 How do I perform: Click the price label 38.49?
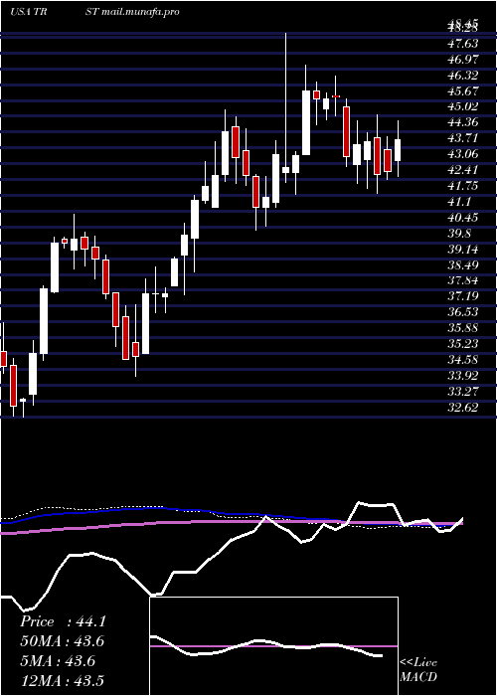tap(463, 264)
